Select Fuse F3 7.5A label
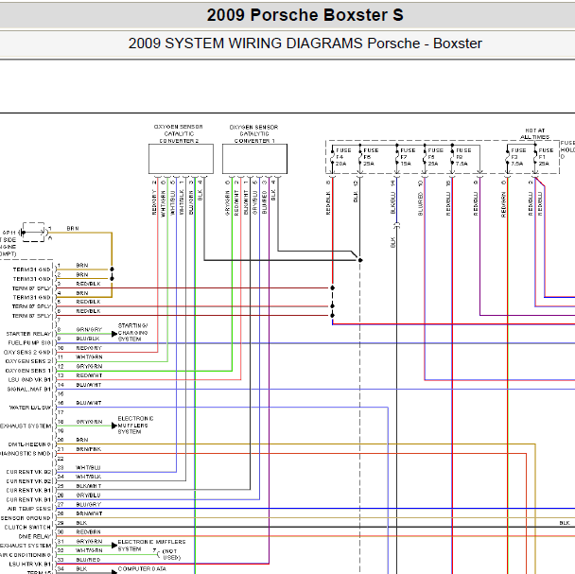The image size is (575, 574). (x=518, y=157)
